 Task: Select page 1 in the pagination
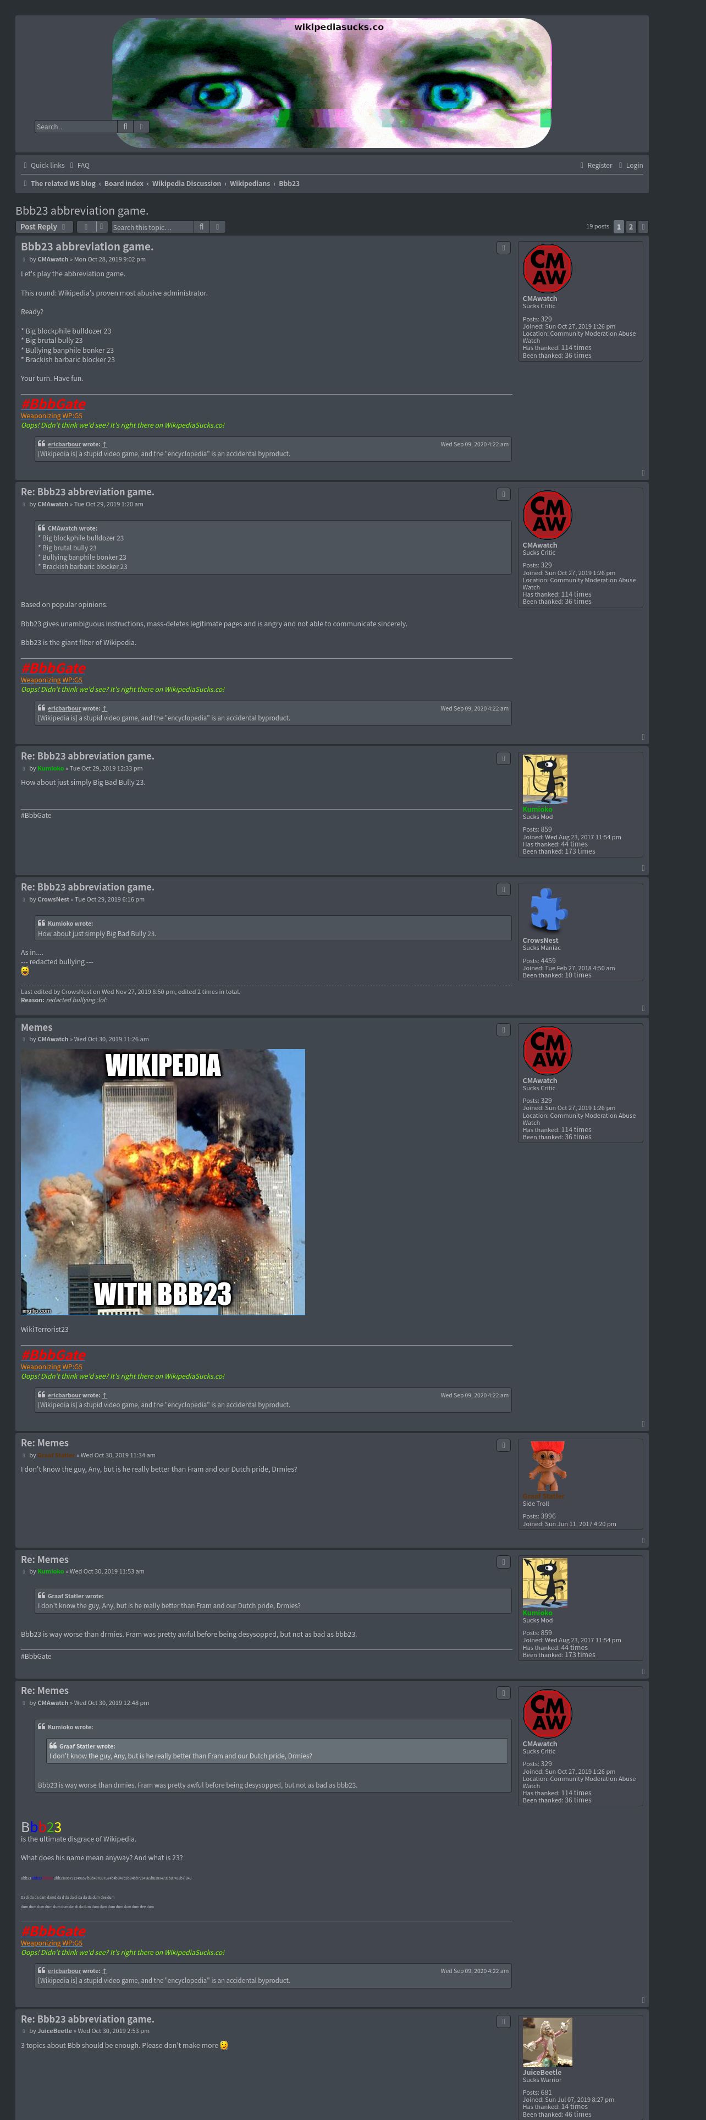pos(619,226)
